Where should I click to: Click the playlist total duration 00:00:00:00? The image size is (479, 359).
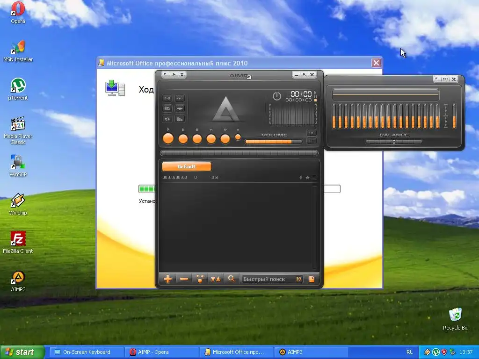pos(175,177)
